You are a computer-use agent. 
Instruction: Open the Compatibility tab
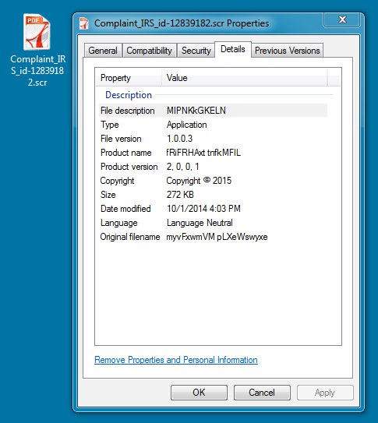tap(149, 51)
